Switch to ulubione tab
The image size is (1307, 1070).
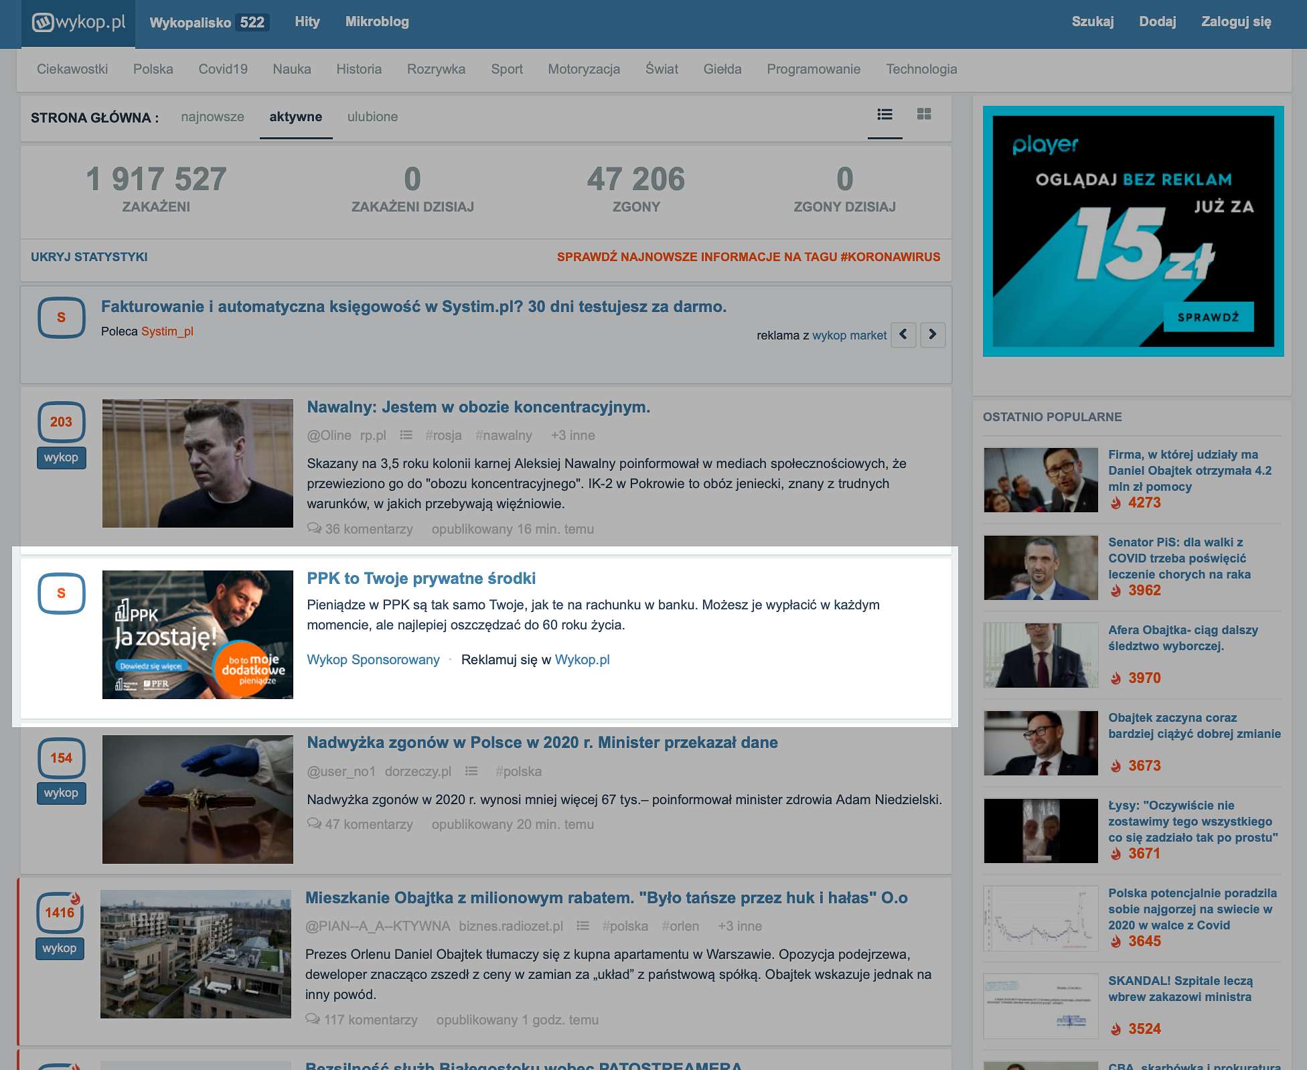click(372, 117)
